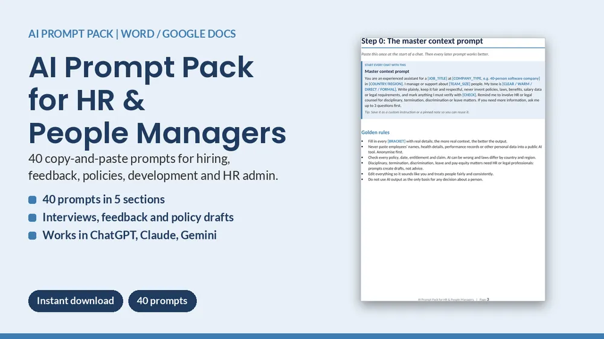The image size is (604, 339).
Task: Click the rule "Fill in every [BRACKET] with real details"
Action: coord(437,141)
